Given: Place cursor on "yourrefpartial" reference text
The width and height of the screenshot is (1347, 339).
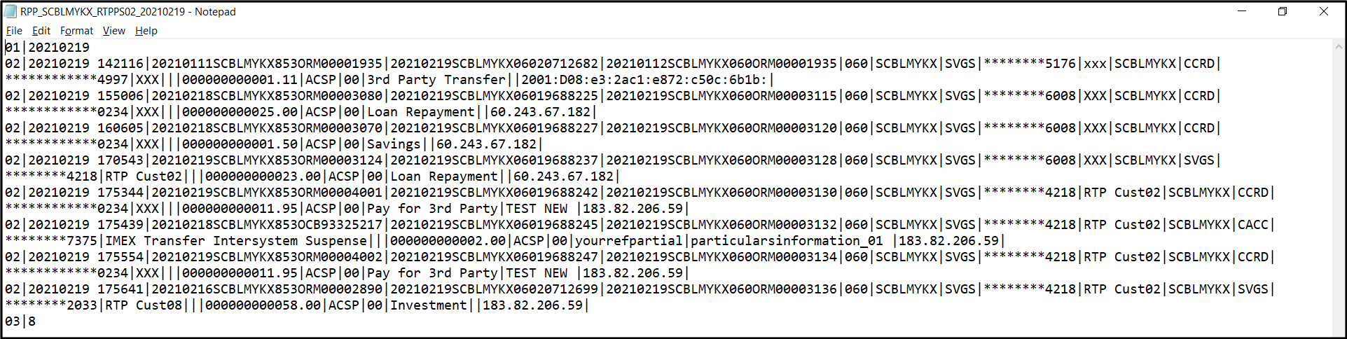Looking at the screenshot, I should 629,241.
